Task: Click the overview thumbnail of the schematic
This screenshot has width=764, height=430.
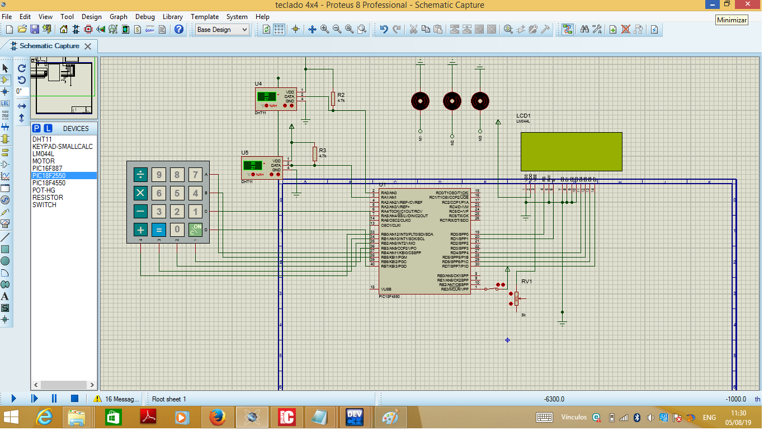Action: click(64, 87)
